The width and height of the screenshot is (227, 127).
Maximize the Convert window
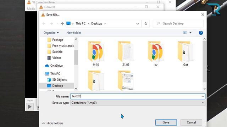(x=146, y=7)
